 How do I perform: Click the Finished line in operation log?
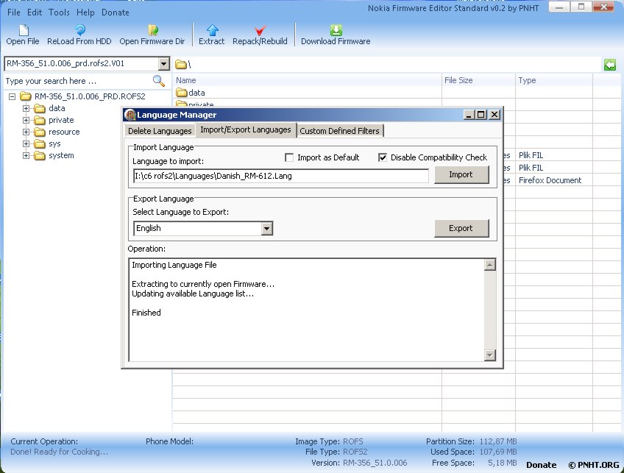point(146,313)
